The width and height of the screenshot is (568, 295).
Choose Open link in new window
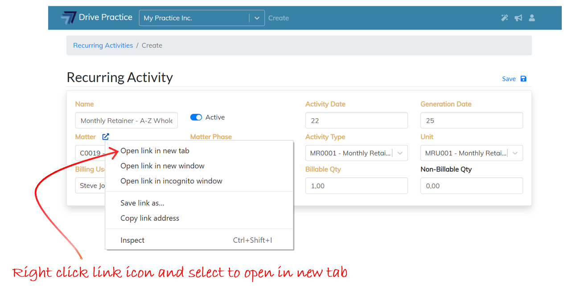click(162, 166)
